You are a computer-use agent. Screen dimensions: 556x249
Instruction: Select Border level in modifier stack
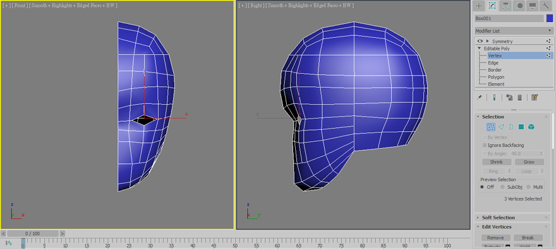click(495, 70)
